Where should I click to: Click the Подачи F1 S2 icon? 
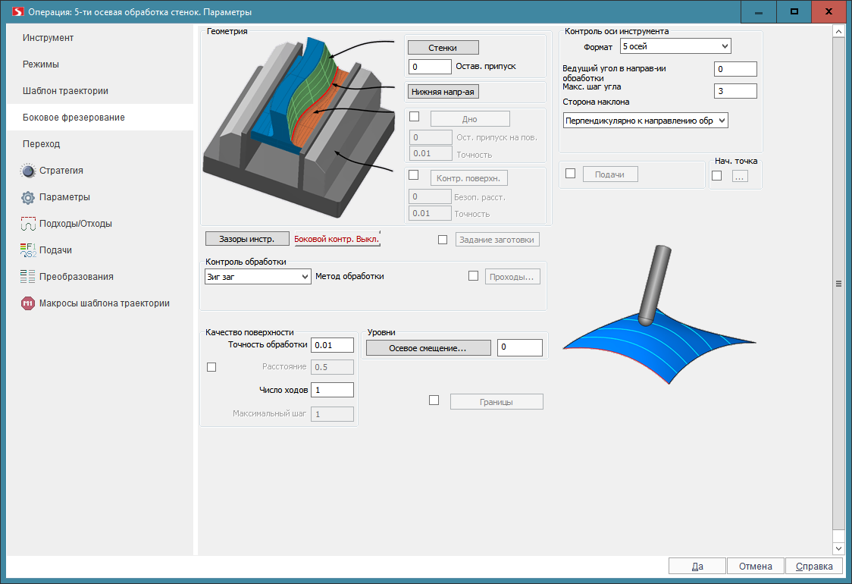[x=28, y=250]
